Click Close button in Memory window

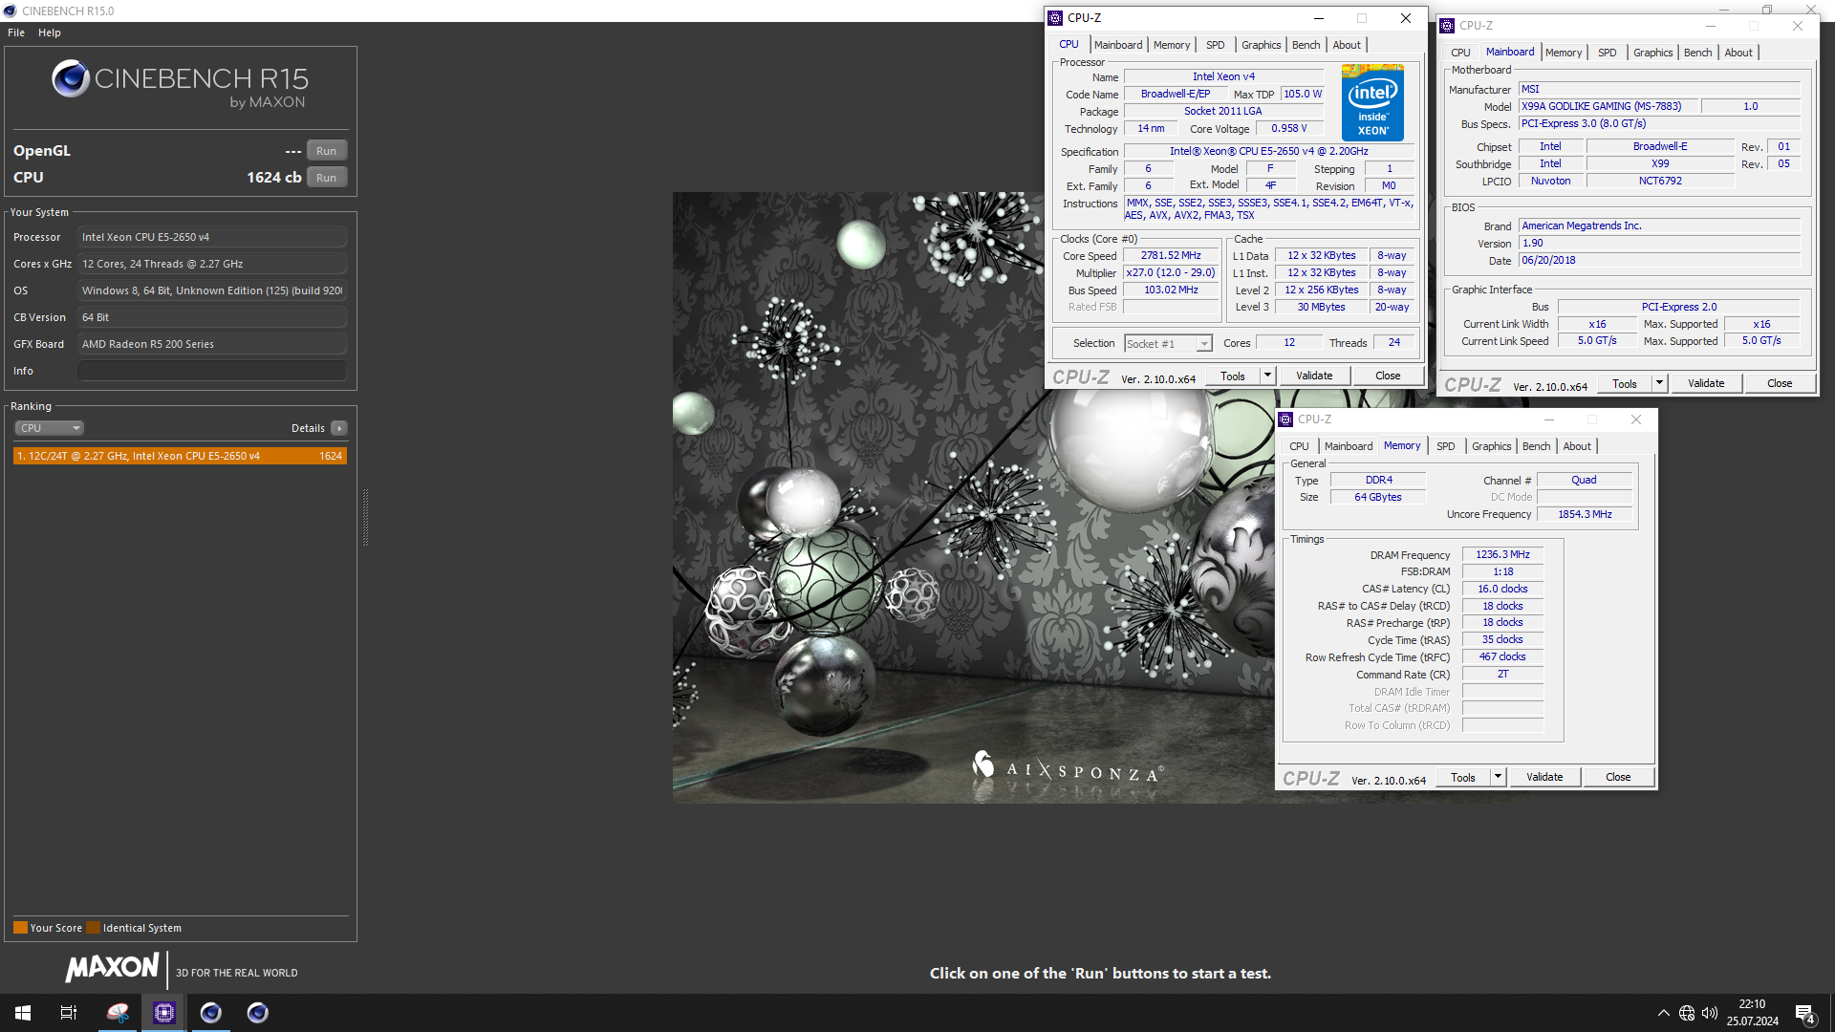pyautogui.click(x=1618, y=777)
